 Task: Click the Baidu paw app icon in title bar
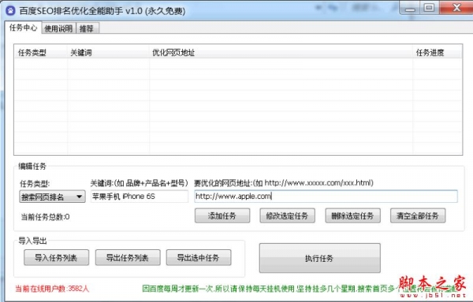[x=11, y=11]
